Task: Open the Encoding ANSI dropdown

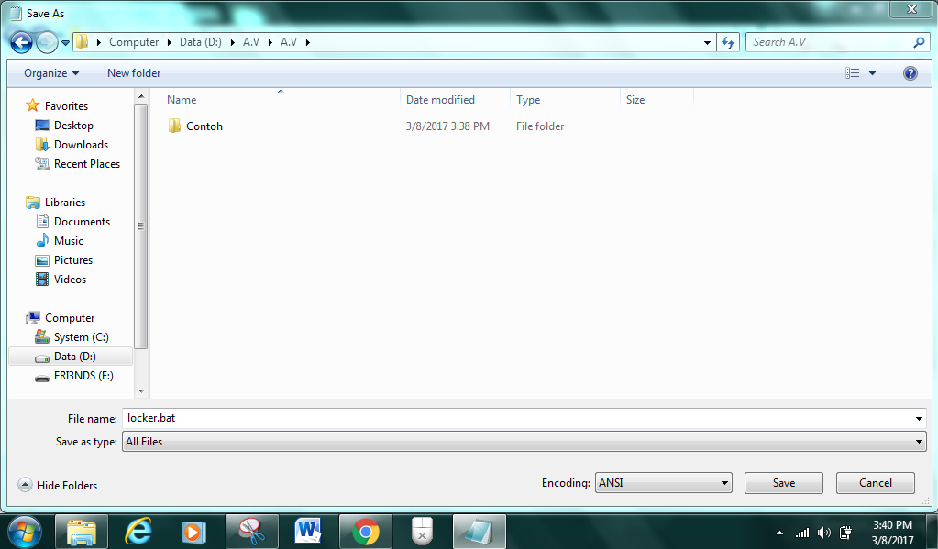Action: [664, 483]
